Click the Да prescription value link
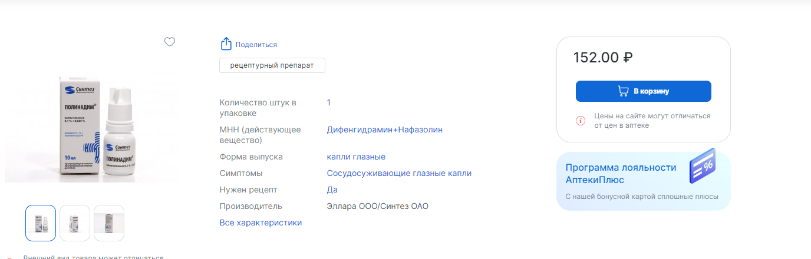This screenshot has width=811, height=259. (332, 190)
